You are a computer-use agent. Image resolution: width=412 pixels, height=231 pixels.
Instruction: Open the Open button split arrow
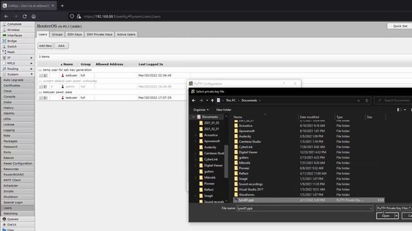pyautogui.click(x=397, y=216)
